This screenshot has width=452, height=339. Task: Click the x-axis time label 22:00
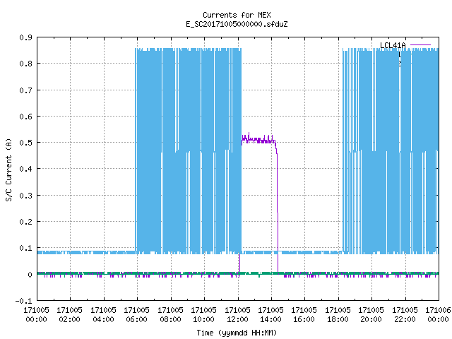(x=405, y=319)
